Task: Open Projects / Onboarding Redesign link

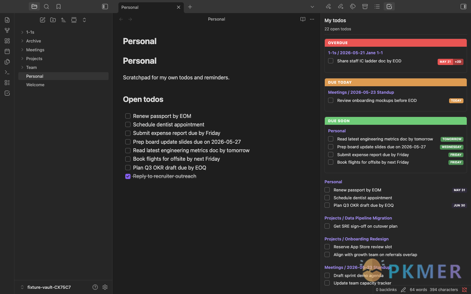Action: tap(357, 239)
